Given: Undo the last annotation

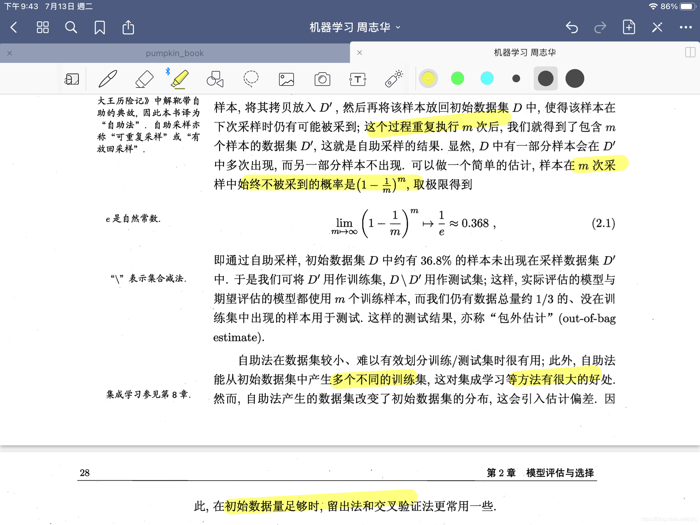Looking at the screenshot, I should click(572, 28).
